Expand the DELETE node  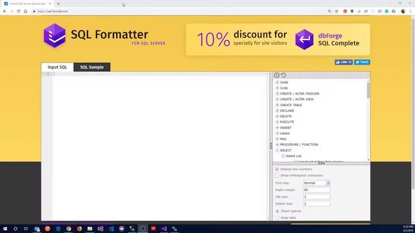tap(277, 116)
